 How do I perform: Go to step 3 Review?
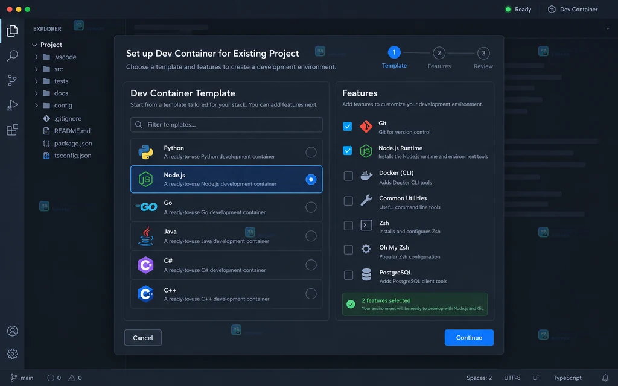(483, 59)
